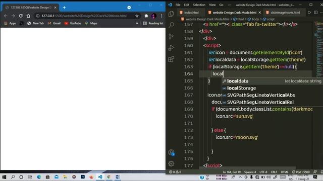Viewport: 323px width, 181px height.
Task: View site information icon in address bar
Action: 38,16
